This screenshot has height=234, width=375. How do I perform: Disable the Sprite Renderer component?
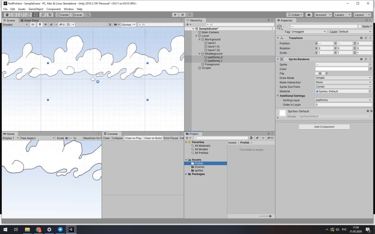click(x=286, y=59)
